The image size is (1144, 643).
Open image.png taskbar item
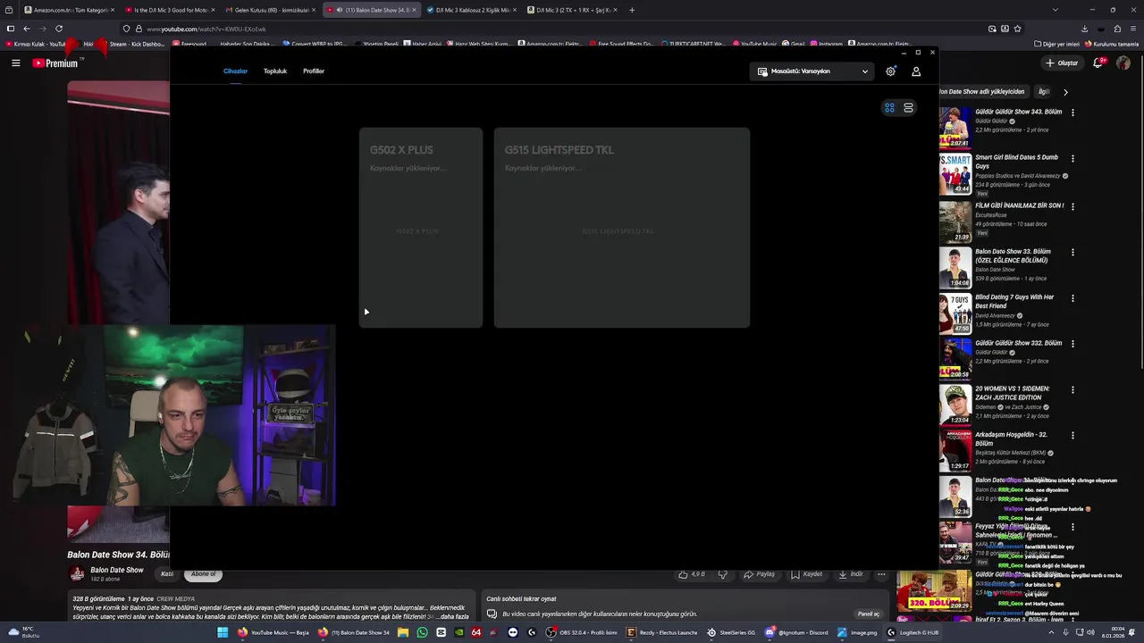click(857, 632)
